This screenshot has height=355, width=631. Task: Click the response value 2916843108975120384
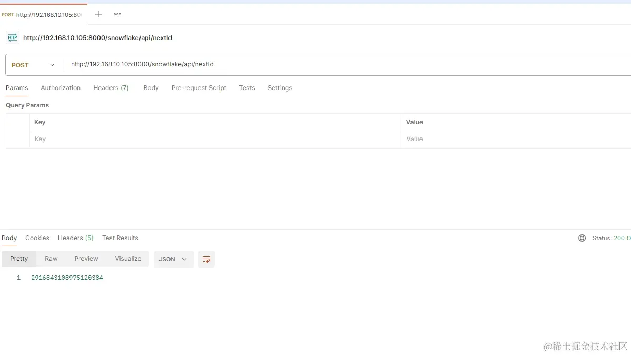point(67,278)
